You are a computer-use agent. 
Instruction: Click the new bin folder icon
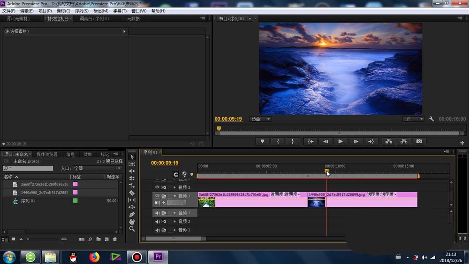pyautogui.click(x=98, y=240)
